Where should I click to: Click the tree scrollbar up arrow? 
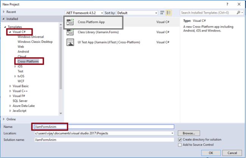61,25
